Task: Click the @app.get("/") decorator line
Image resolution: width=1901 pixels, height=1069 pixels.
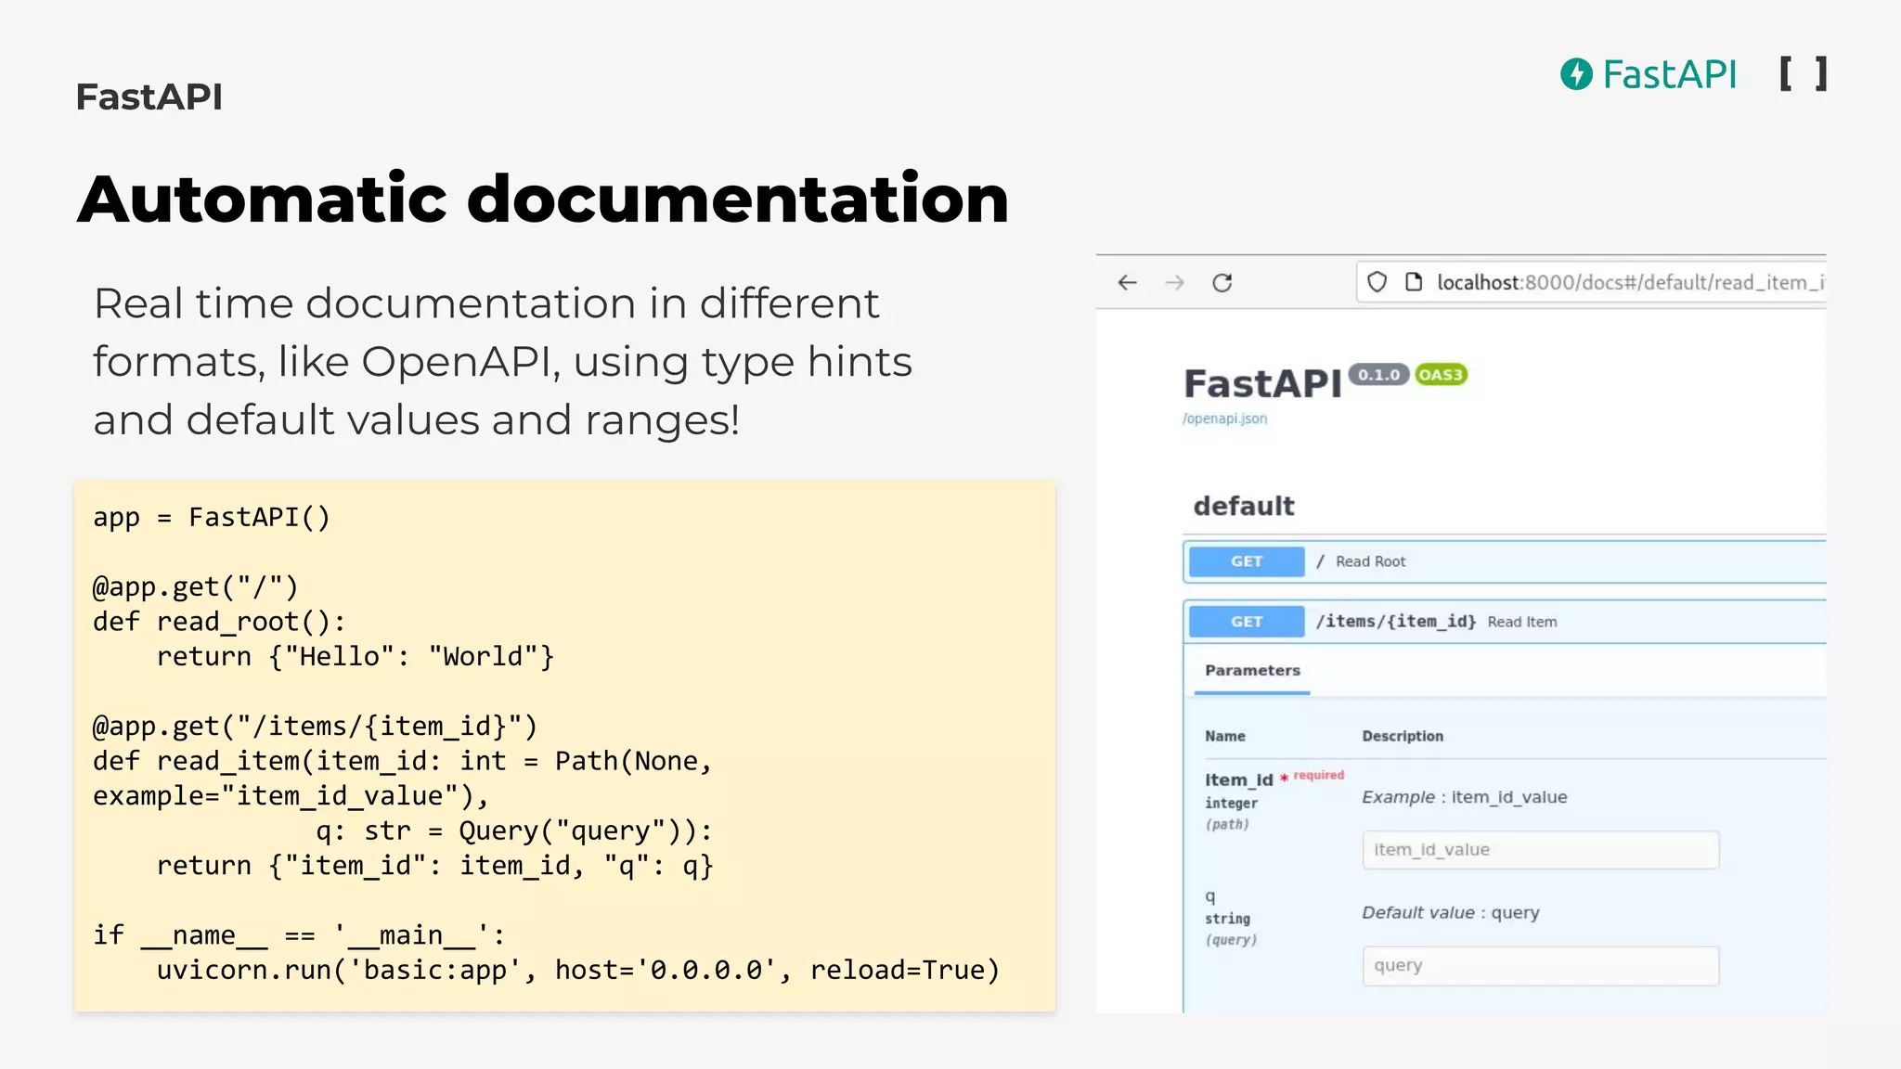Action: pos(196,586)
